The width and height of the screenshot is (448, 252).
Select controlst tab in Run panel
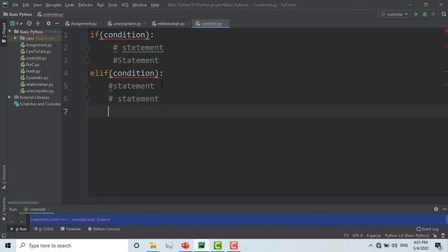point(37,209)
